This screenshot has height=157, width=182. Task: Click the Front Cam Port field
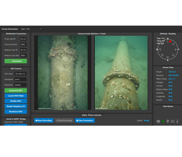tap(23, 44)
